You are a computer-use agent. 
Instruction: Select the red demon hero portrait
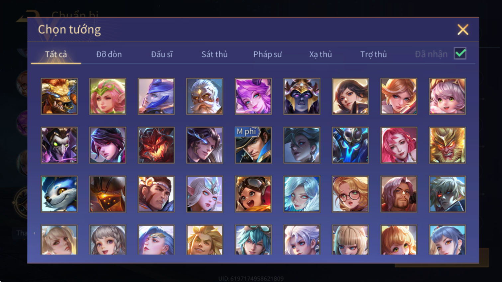coord(156,145)
